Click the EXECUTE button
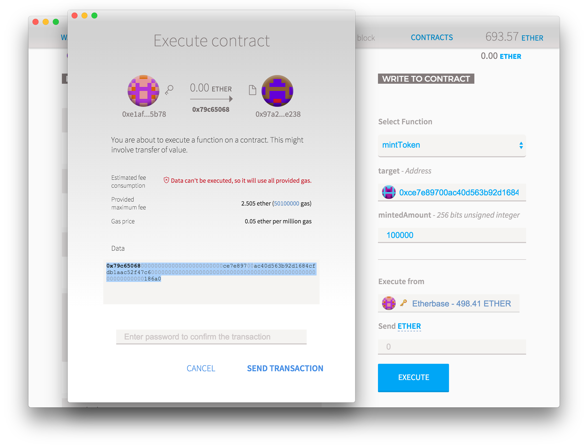Screen dimensions: 588x448 pos(413,377)
